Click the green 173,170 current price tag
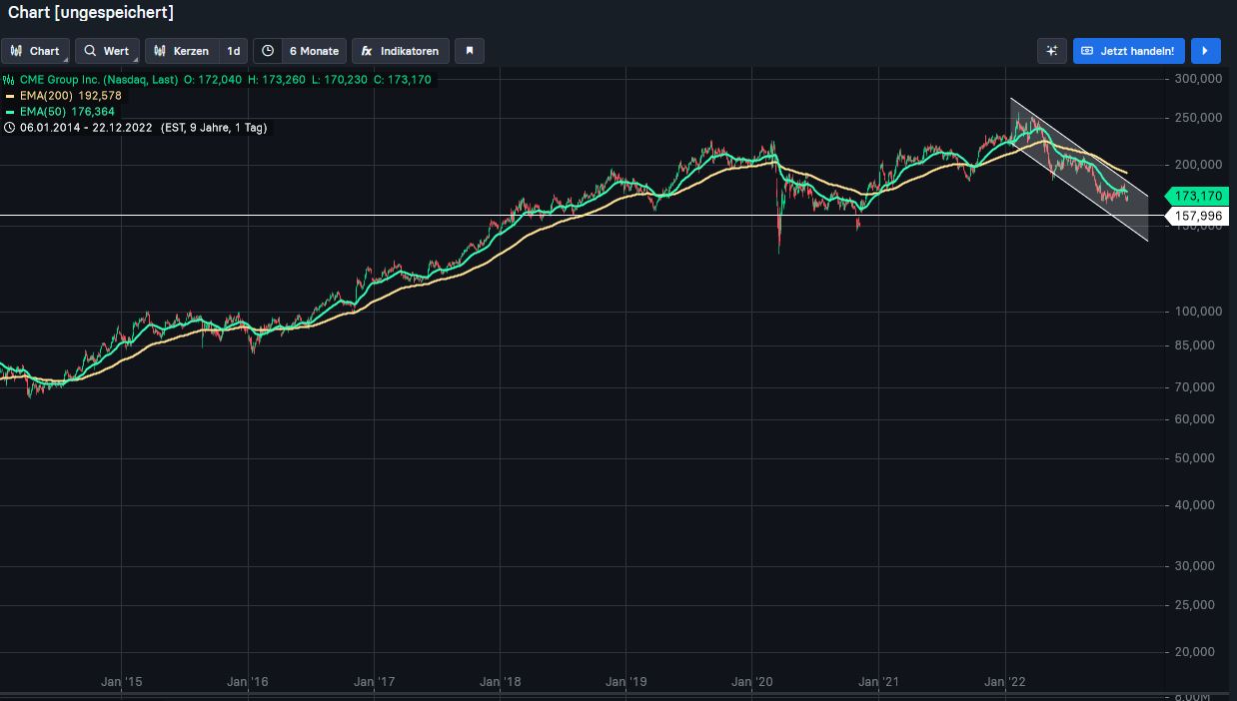This screenshot has height=701, width=1237. point(1199,196)
